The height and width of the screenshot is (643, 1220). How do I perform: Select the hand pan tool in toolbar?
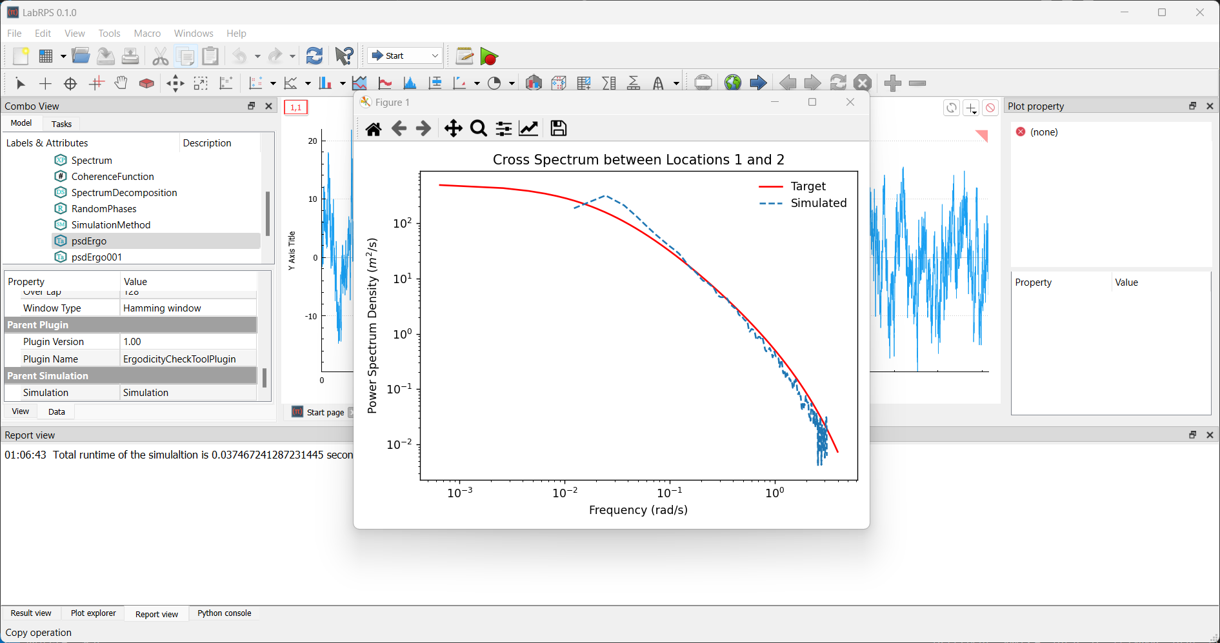121,83
